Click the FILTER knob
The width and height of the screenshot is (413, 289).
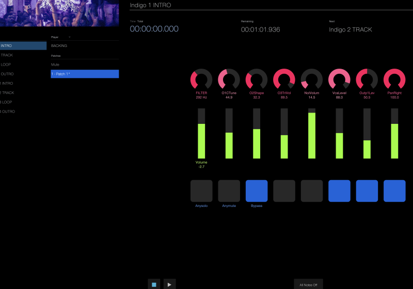tap(201, 79)
